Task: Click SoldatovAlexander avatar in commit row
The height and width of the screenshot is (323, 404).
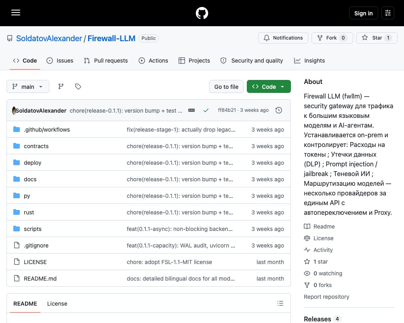Action: pos(14,111)
